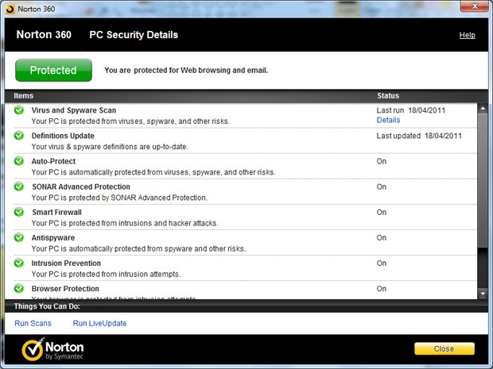Click 'Your virus & spyware definitions' description
Image resolution: width=493 pixels, height=369 pixels.
pyautogui.click(x=110, y=147)
